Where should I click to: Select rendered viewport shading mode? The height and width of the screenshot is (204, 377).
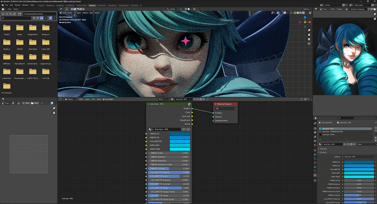(303, 13)
